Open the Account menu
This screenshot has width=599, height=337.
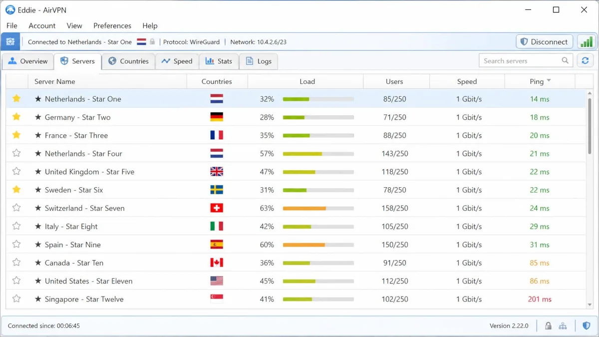tap(42, 25)
